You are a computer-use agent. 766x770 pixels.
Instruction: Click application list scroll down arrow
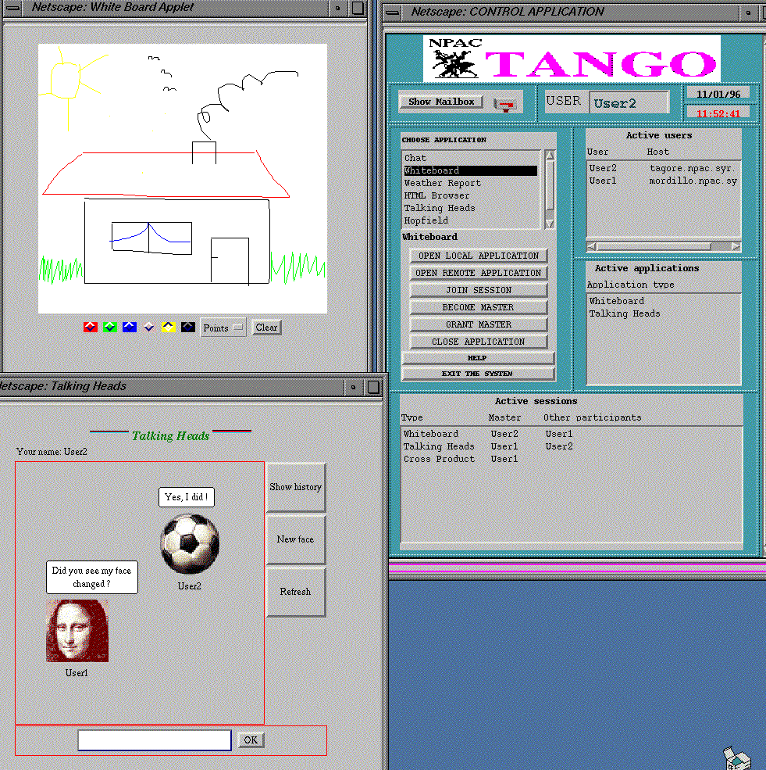(x=550, y=224)
